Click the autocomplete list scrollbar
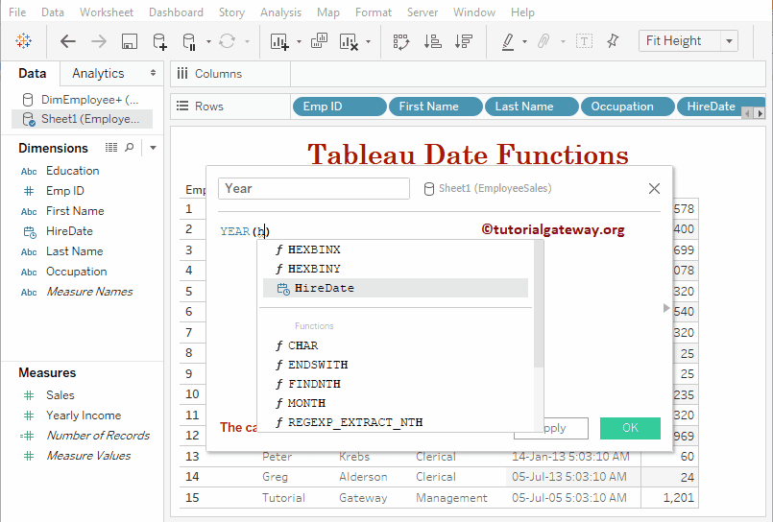773x522 pixels. (539, 304)
